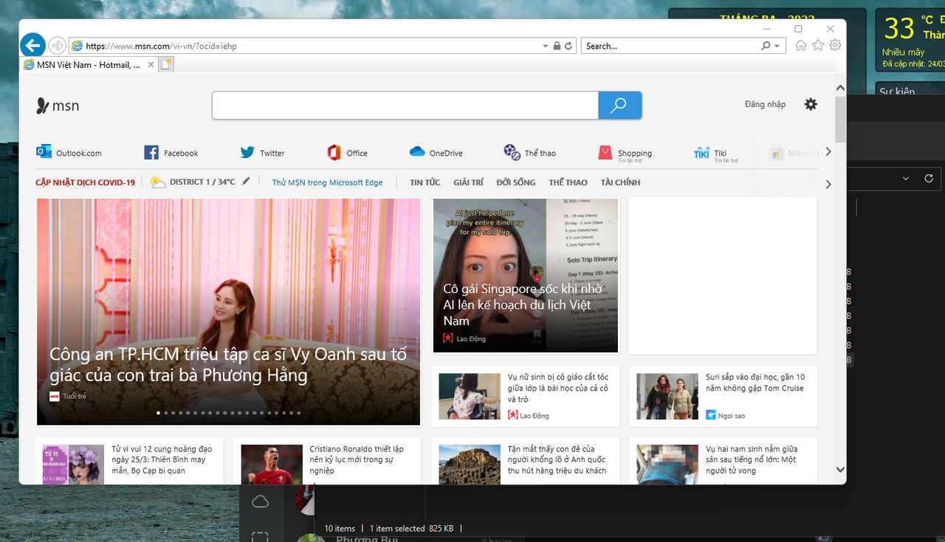Open Tử vi vui 12 cung hoàng đạo article
The width and height of the screenshot is (945, 542).
[x=128, y=462]
